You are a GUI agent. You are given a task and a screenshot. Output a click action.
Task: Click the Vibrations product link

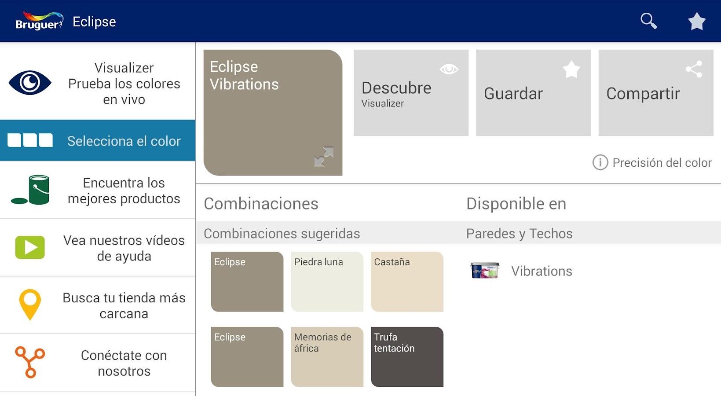542,271
